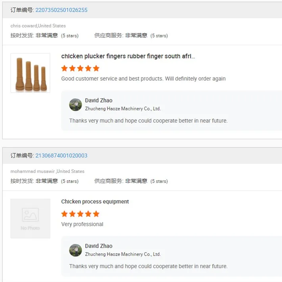Open the Chicken process equipment product title
The image size is (282, 282).
click(x=95, y=201)
